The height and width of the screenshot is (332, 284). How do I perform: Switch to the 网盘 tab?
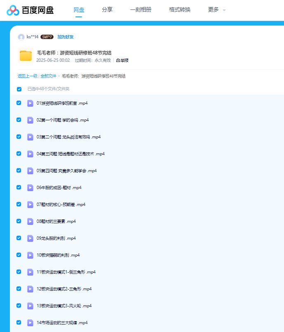pos(79,10)
